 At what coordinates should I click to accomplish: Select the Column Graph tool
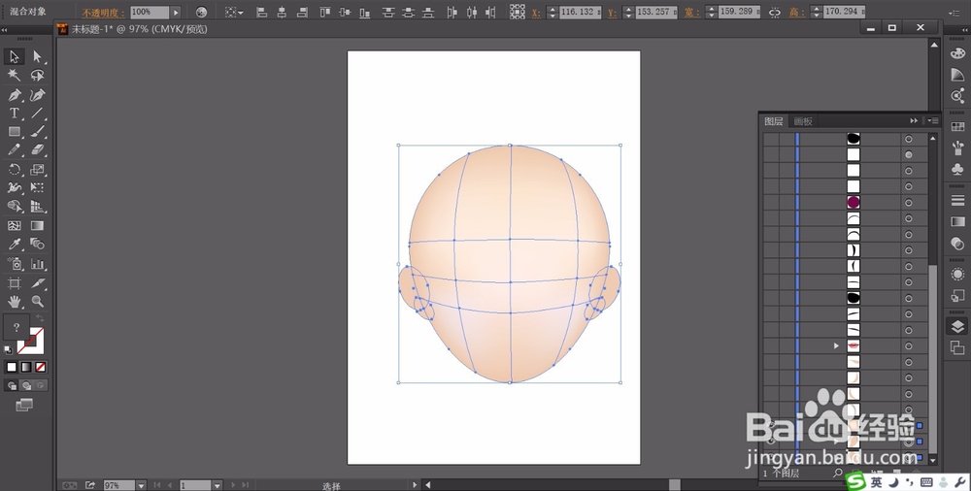[x=37, y=264]
